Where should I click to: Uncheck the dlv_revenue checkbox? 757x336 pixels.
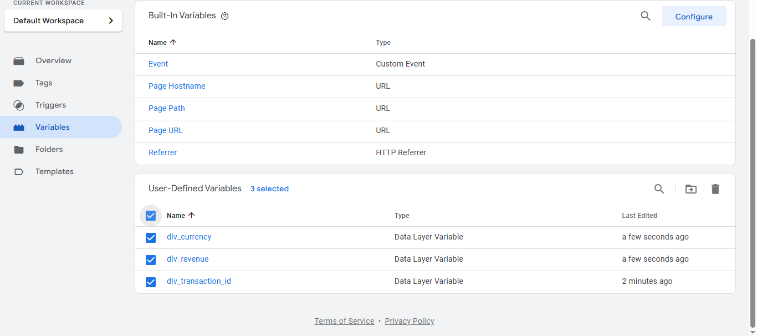pyautogui.click(x=151, y=260)
